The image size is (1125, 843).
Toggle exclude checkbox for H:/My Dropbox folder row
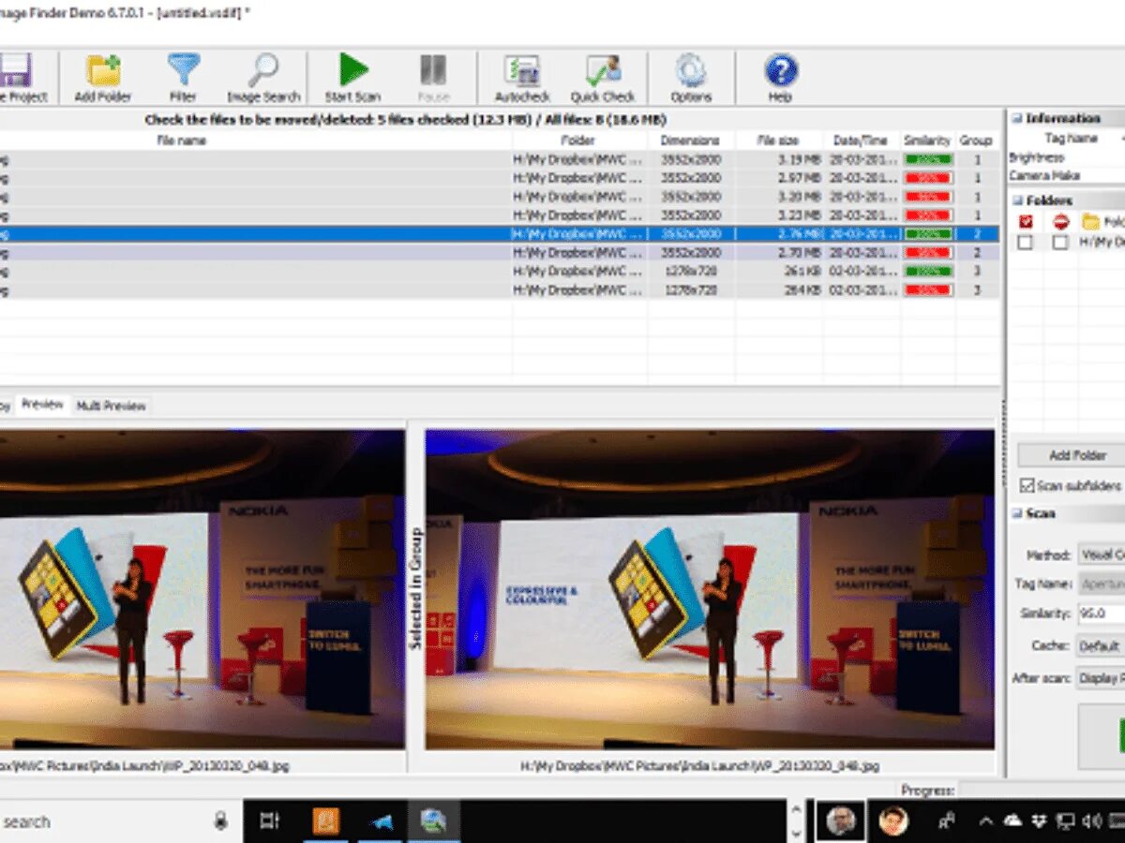tap(1060, 243)
